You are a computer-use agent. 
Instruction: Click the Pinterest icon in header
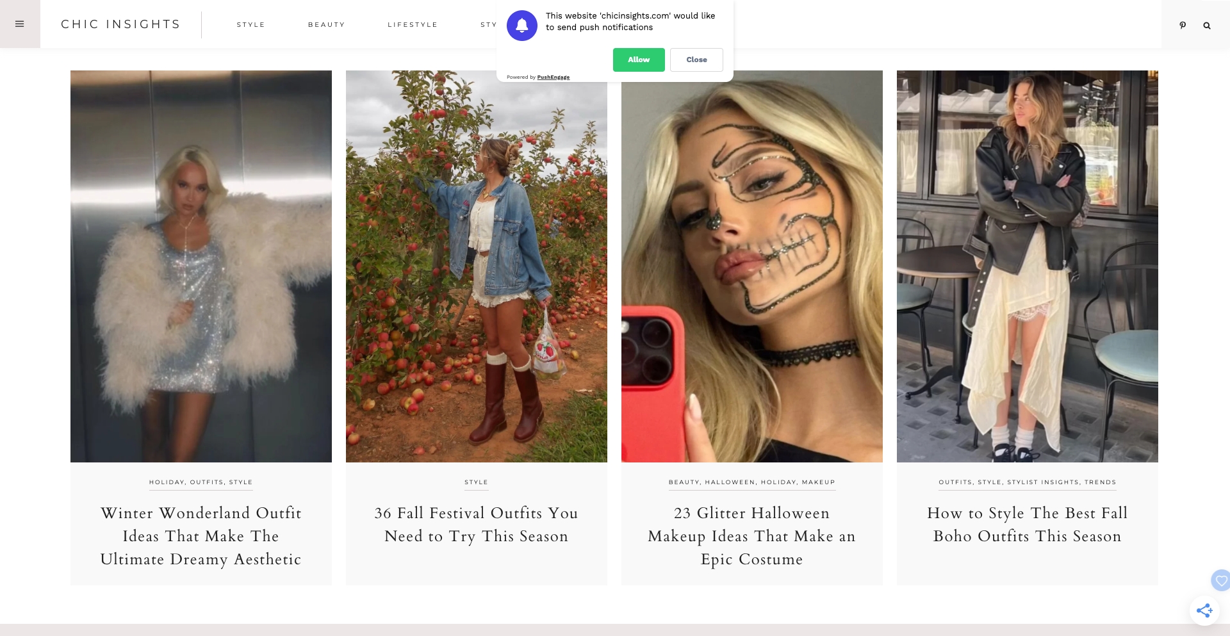pos(1183,26)
